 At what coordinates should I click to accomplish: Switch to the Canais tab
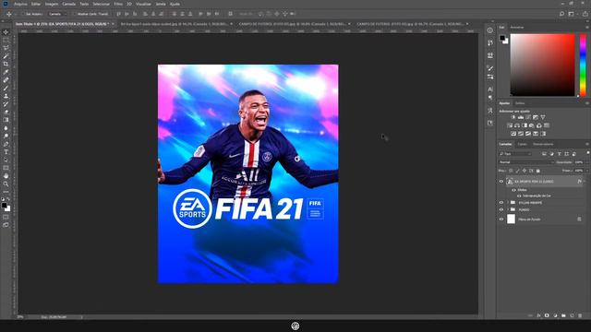click(522, 144)
